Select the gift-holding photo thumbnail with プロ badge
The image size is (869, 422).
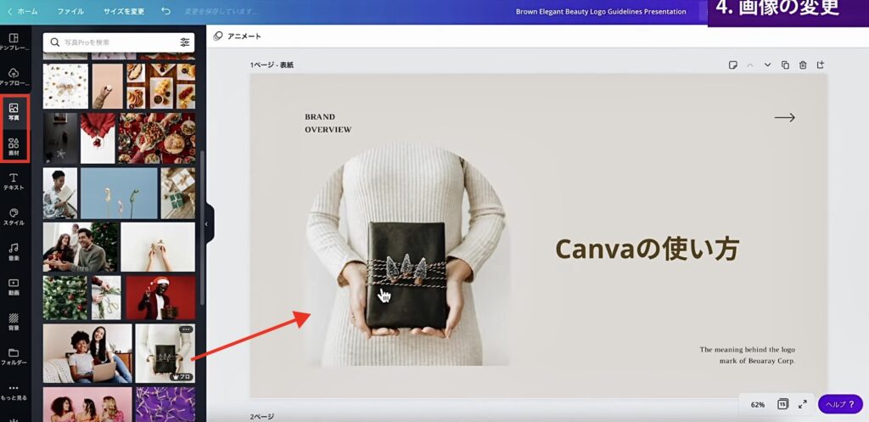tap(165, 353)
